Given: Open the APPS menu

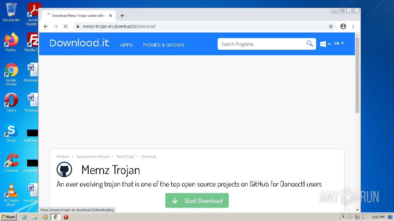Looking at the screenshot, I should 126,45.
